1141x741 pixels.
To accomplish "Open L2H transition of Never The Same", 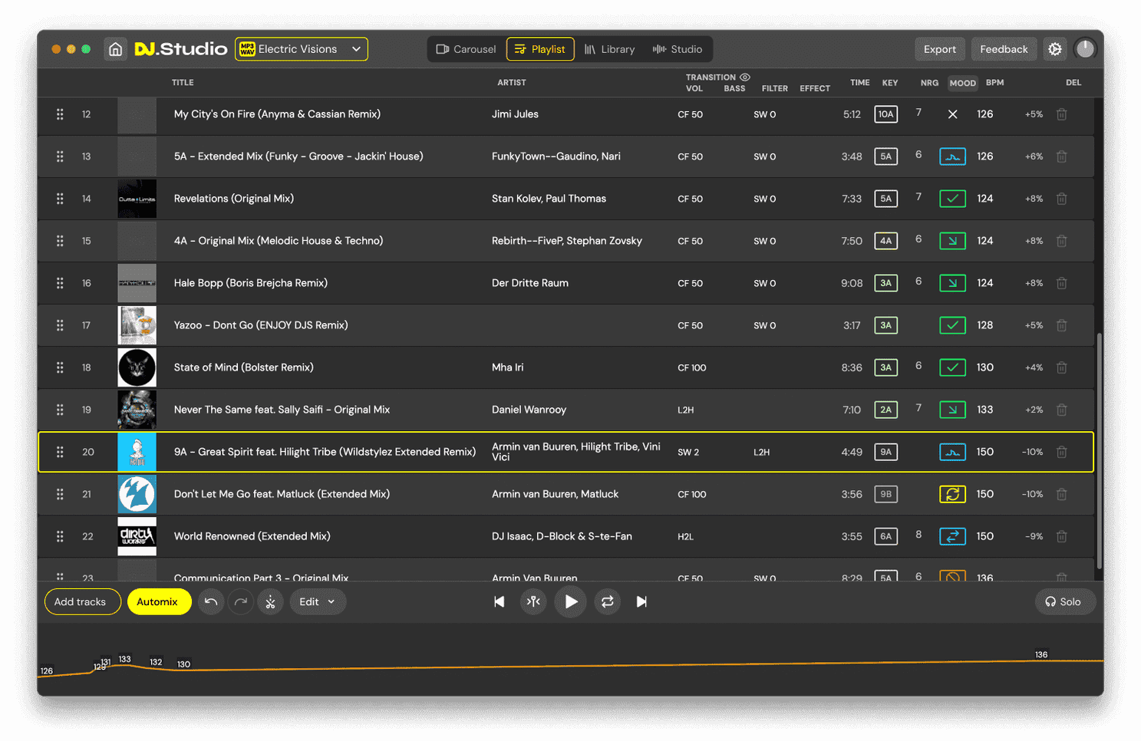I will click(x=685, y=410).
